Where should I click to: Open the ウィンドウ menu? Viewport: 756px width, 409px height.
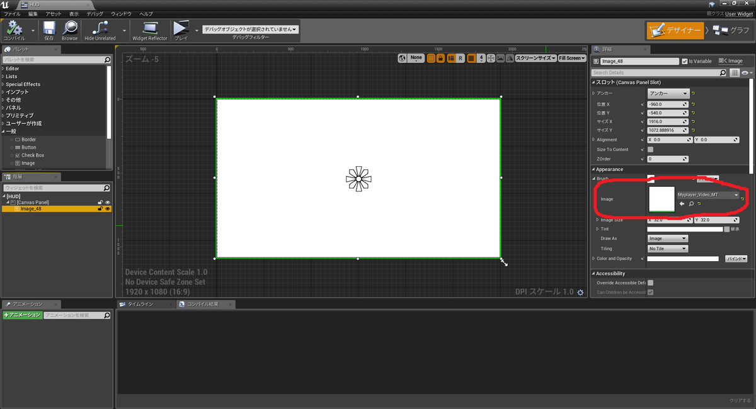pyautogui.click(x=121, y=13)
